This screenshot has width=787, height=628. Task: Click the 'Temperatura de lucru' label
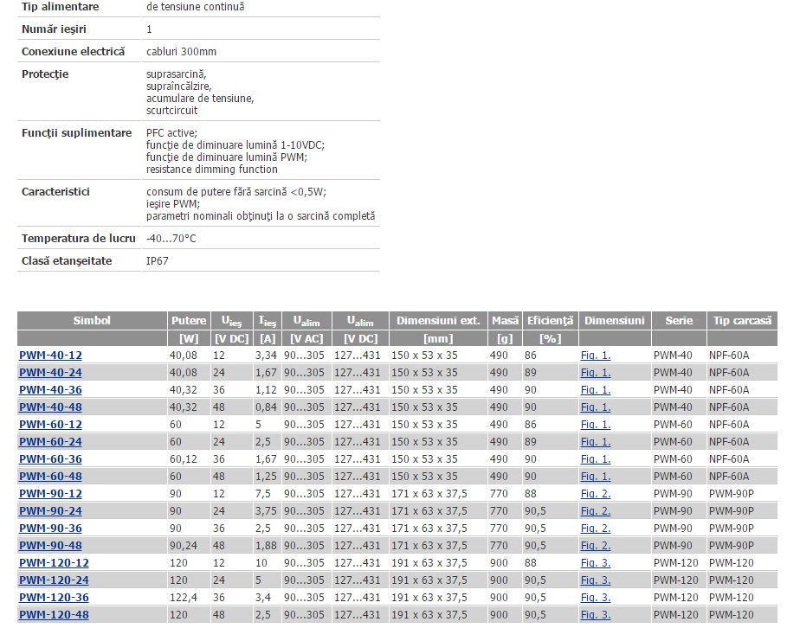click(x=79, y=238)
